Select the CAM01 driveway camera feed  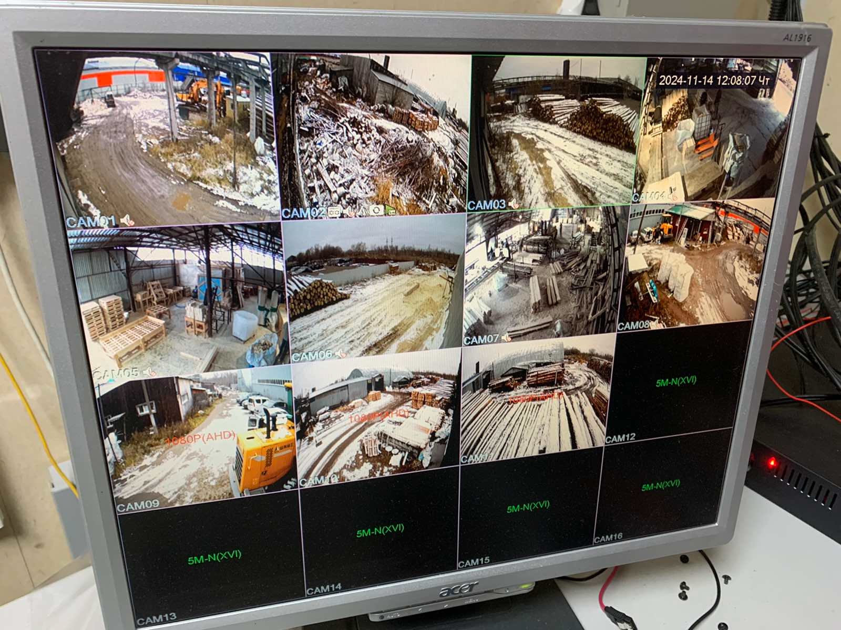click(168, 136)
